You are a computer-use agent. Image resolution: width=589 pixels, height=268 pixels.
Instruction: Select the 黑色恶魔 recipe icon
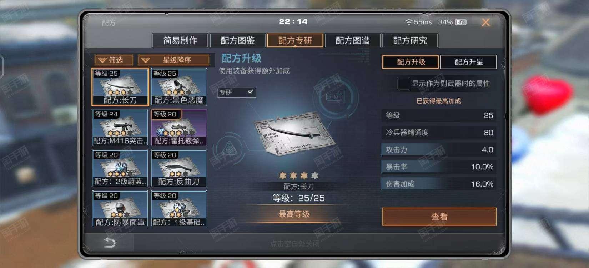[179, 87]
